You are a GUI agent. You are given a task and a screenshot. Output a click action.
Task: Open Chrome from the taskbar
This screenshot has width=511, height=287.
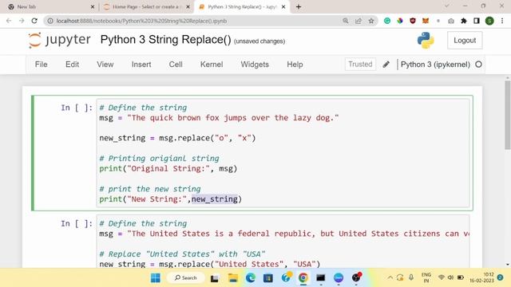point(303,278)
